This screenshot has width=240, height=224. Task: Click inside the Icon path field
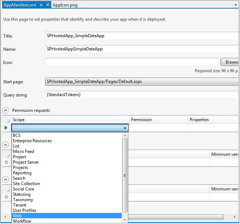pyautogui.click(x=132, y=62)
